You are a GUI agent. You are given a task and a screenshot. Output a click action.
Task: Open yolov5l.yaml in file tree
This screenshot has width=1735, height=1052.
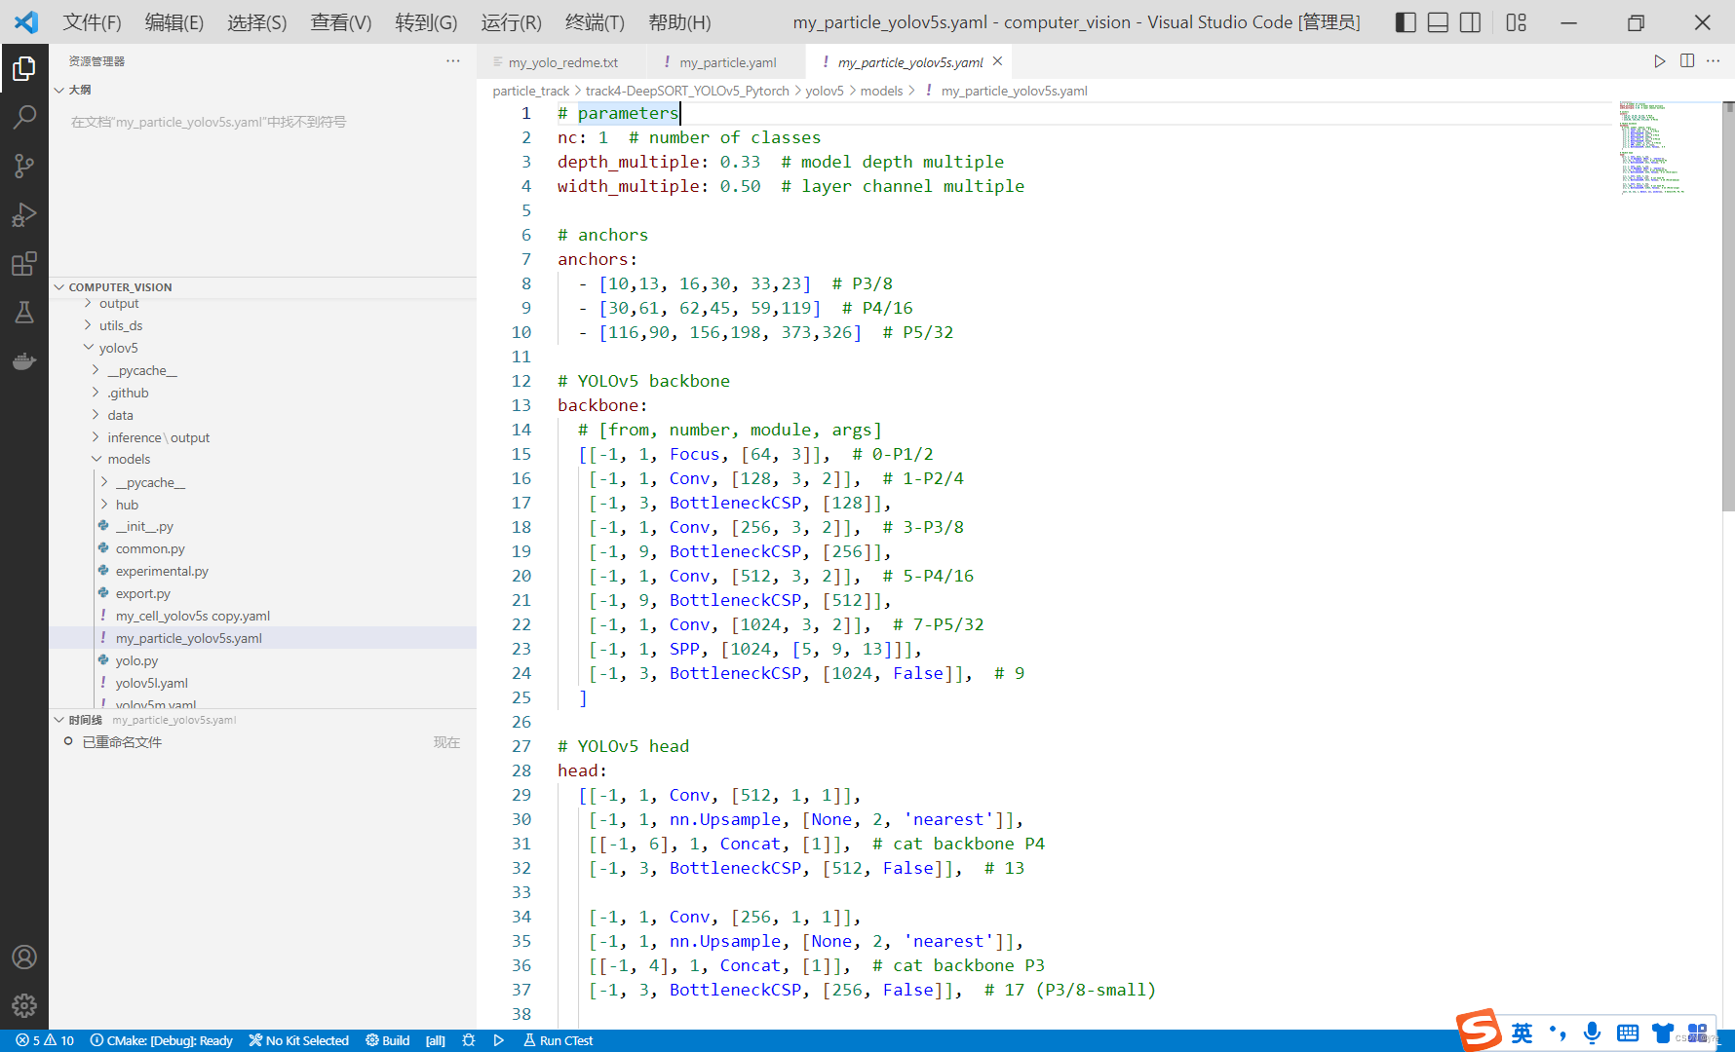(152, 683)
